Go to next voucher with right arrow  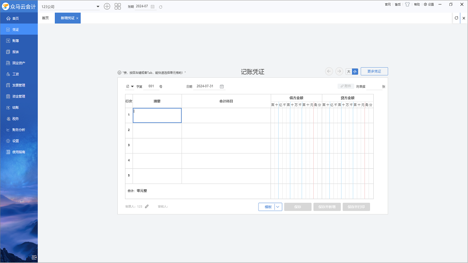pos(339,71)
